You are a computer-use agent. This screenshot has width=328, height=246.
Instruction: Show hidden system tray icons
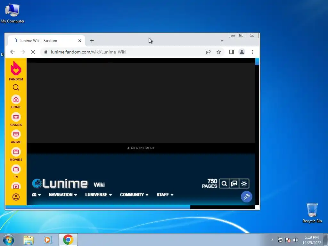click(x=272, y=240)
